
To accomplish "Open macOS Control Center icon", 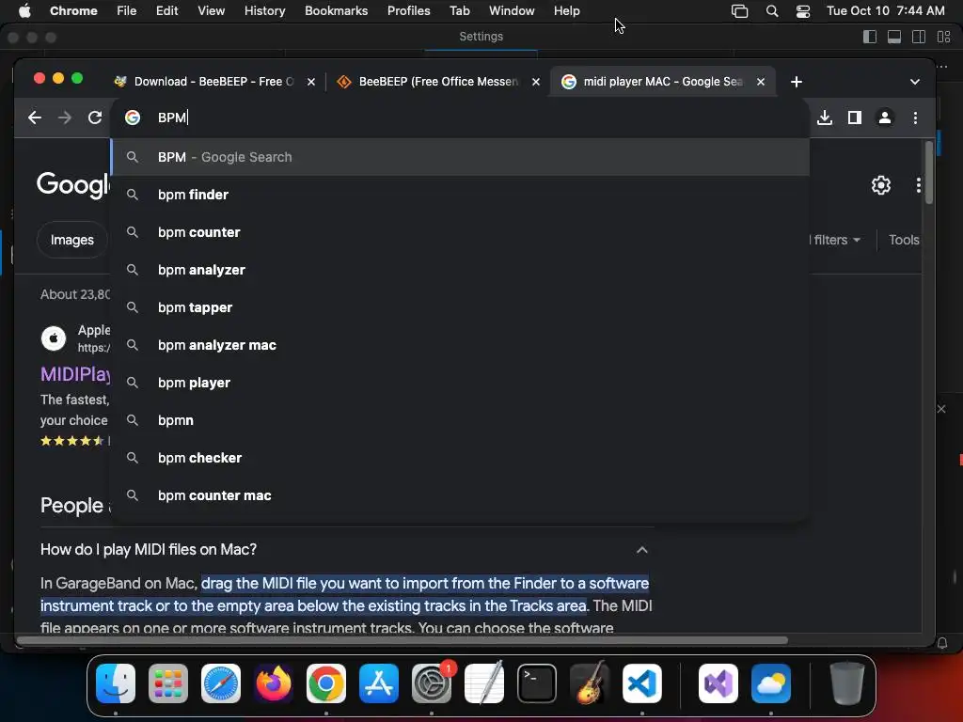I will click(803, 11).
